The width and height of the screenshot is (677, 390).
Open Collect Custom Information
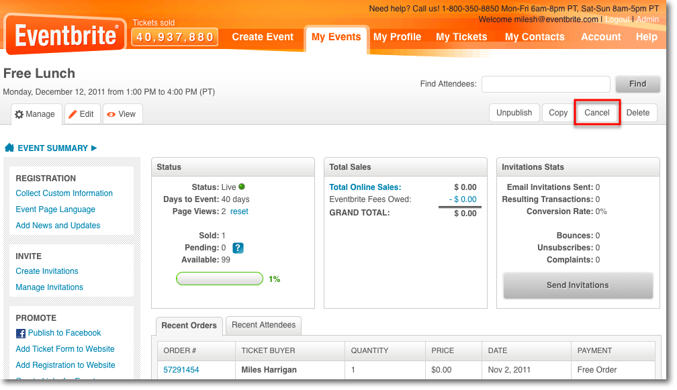(64, 193)
